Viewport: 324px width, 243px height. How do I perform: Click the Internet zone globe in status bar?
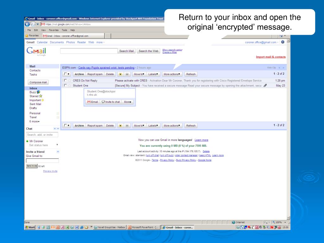coord(234,222)
